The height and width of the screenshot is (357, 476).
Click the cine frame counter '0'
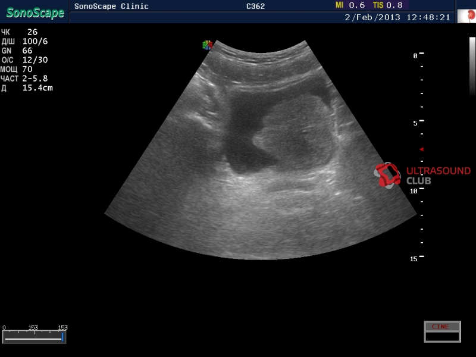[4, 328]
